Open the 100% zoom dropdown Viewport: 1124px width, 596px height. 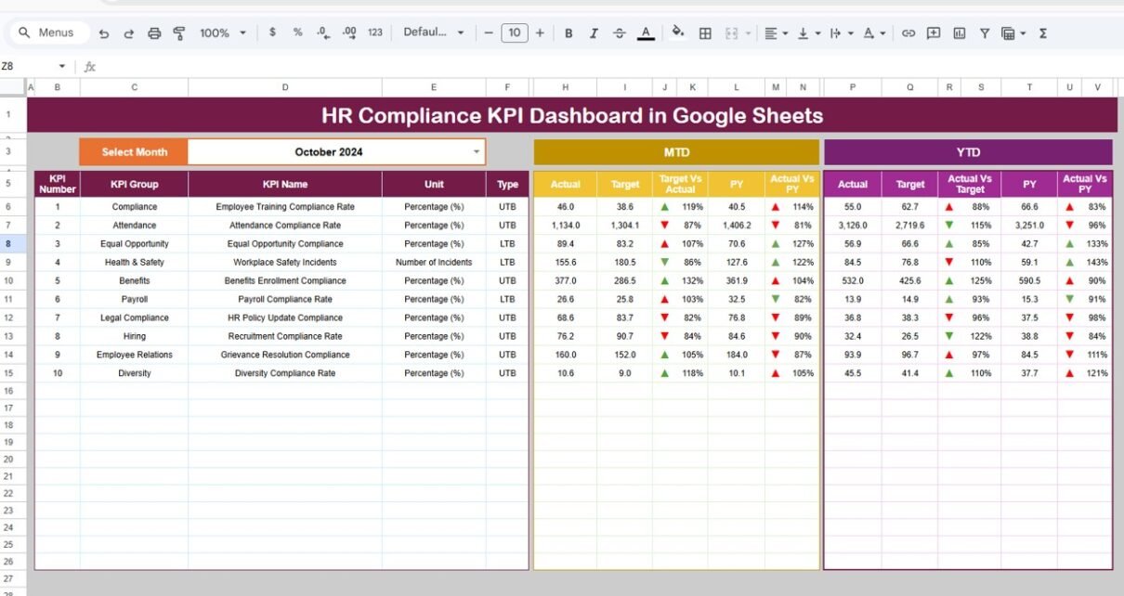[x=223, y=32]
